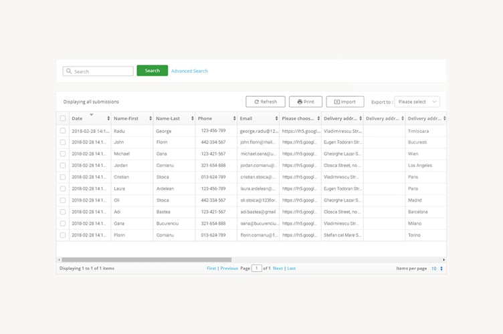Click the sort arrows on Date column
This screenshot has width=503, height=334.
click(x=108, y=119)
